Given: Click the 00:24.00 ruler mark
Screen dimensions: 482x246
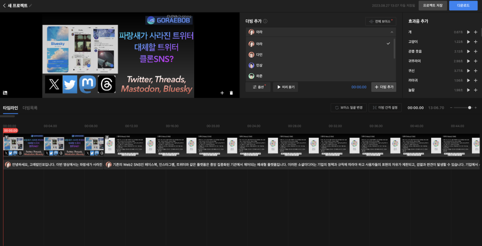Looking at the screenshot, I should pos(254,126).
